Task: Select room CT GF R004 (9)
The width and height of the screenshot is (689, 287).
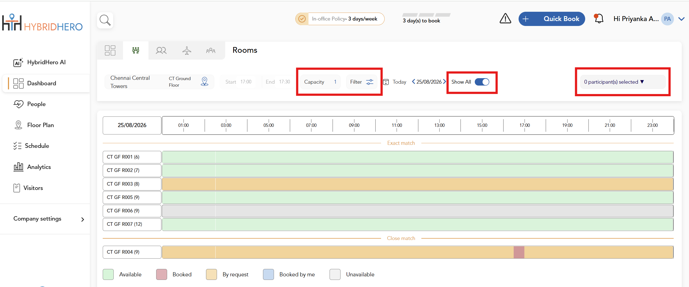Action: click(132, 252)
